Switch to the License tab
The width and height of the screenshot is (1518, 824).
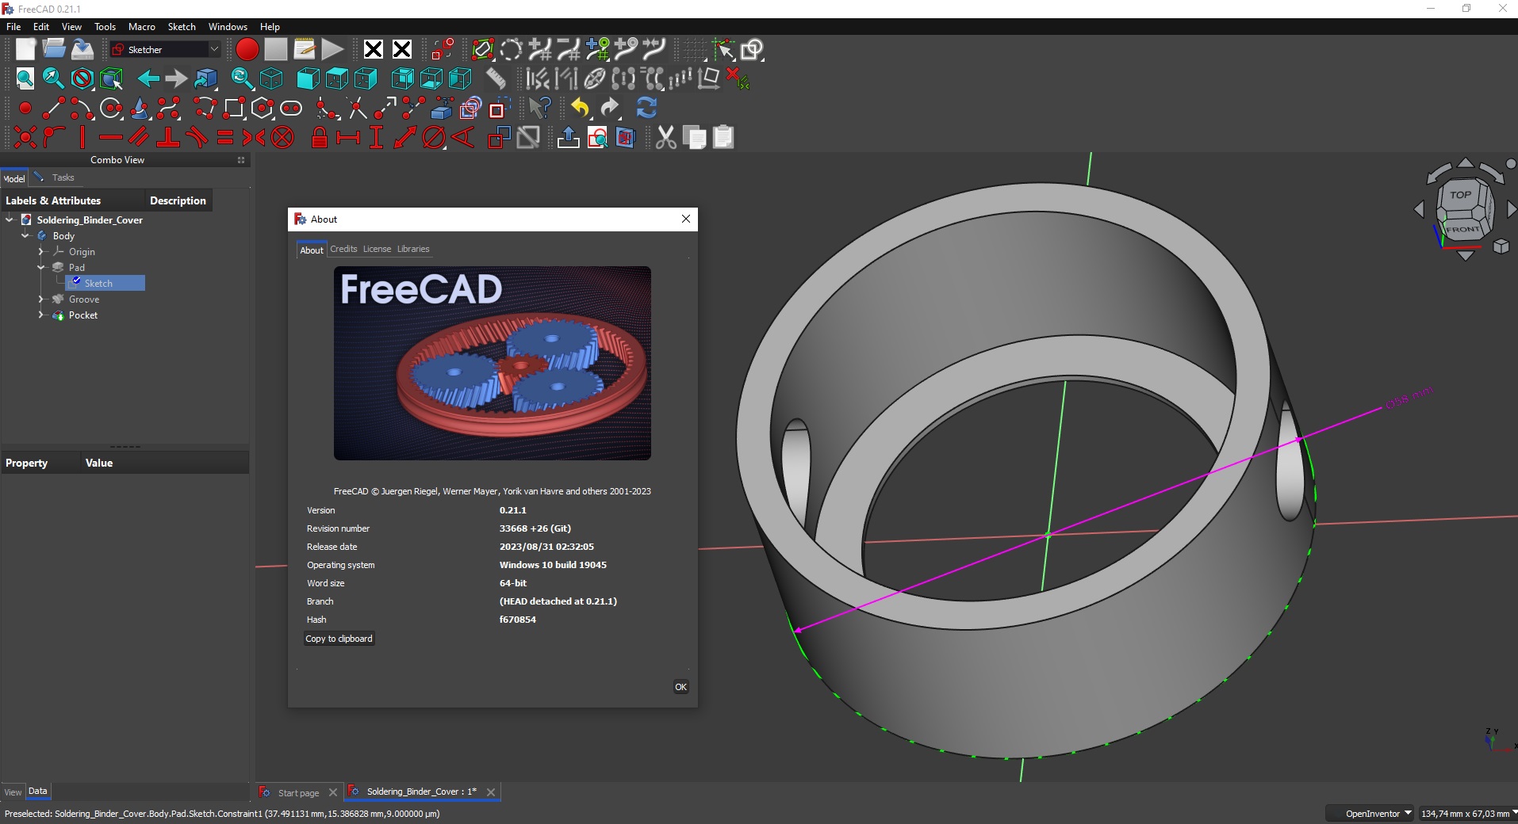coord(377,249)
